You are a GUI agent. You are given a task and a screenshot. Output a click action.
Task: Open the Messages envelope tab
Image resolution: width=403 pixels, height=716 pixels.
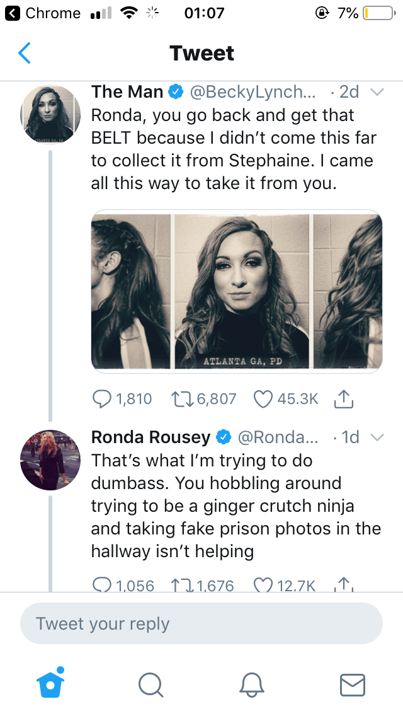(352, 684)
